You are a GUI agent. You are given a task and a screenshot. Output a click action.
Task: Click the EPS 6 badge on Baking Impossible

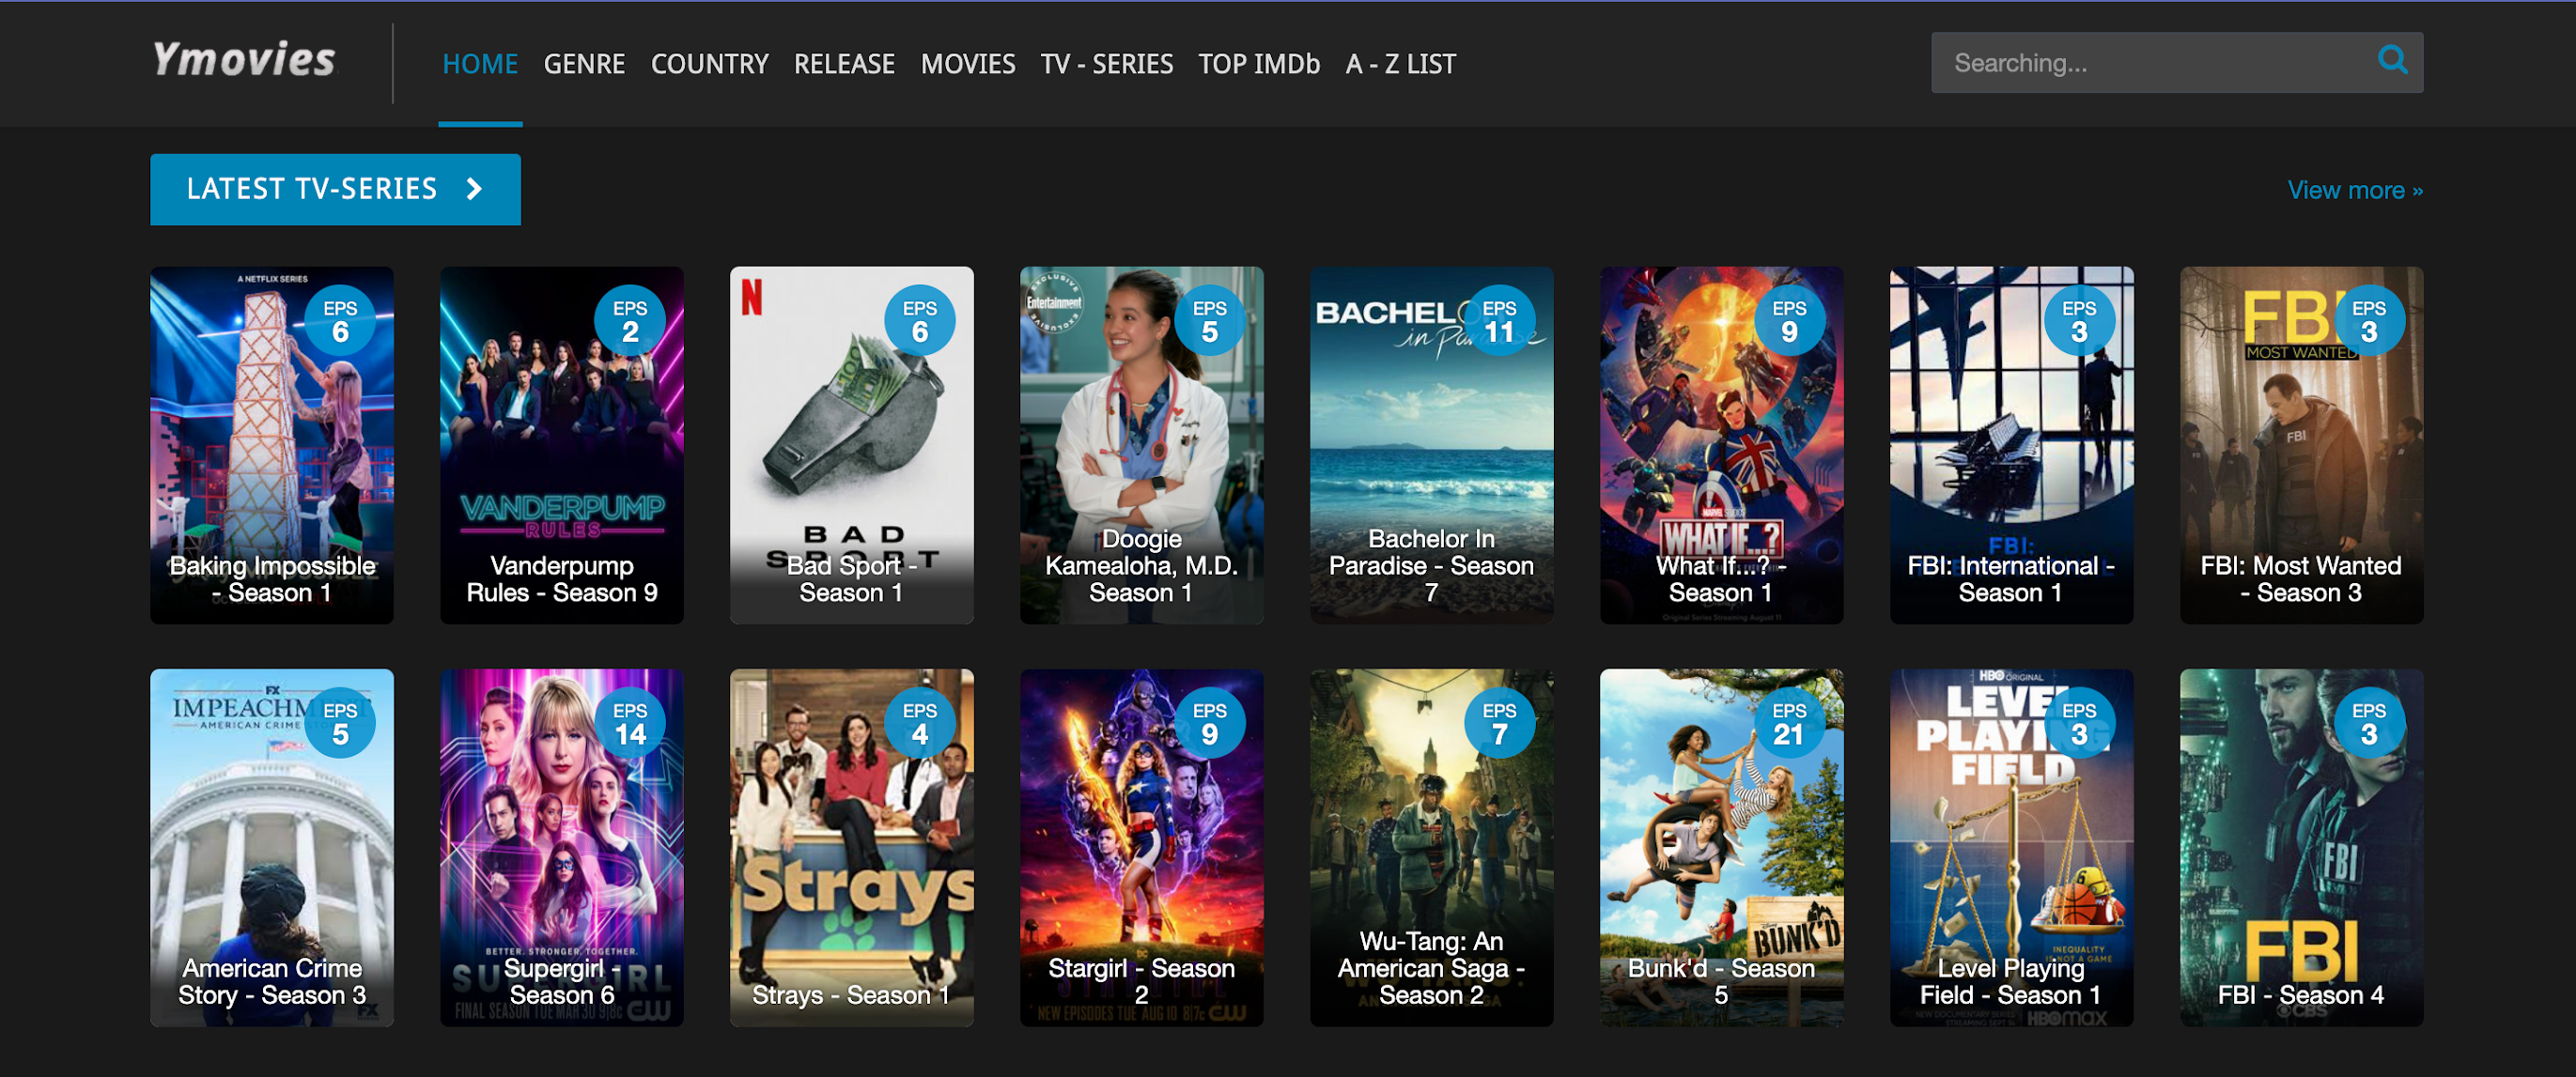(x=340, y=321)
